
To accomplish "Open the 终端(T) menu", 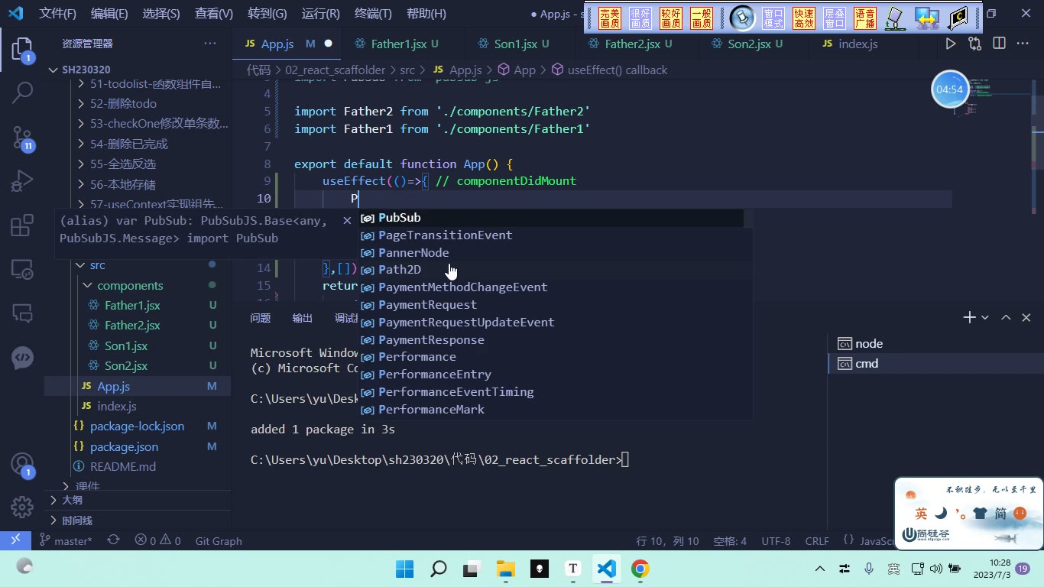I will (373, 14).
